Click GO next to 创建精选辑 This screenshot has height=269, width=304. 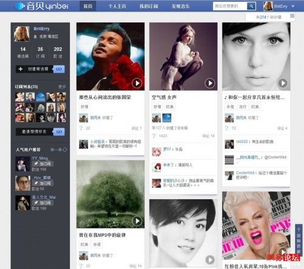(59, 69)
